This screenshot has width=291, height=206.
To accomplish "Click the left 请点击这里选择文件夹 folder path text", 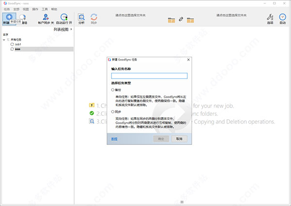I will pos(130,15).
